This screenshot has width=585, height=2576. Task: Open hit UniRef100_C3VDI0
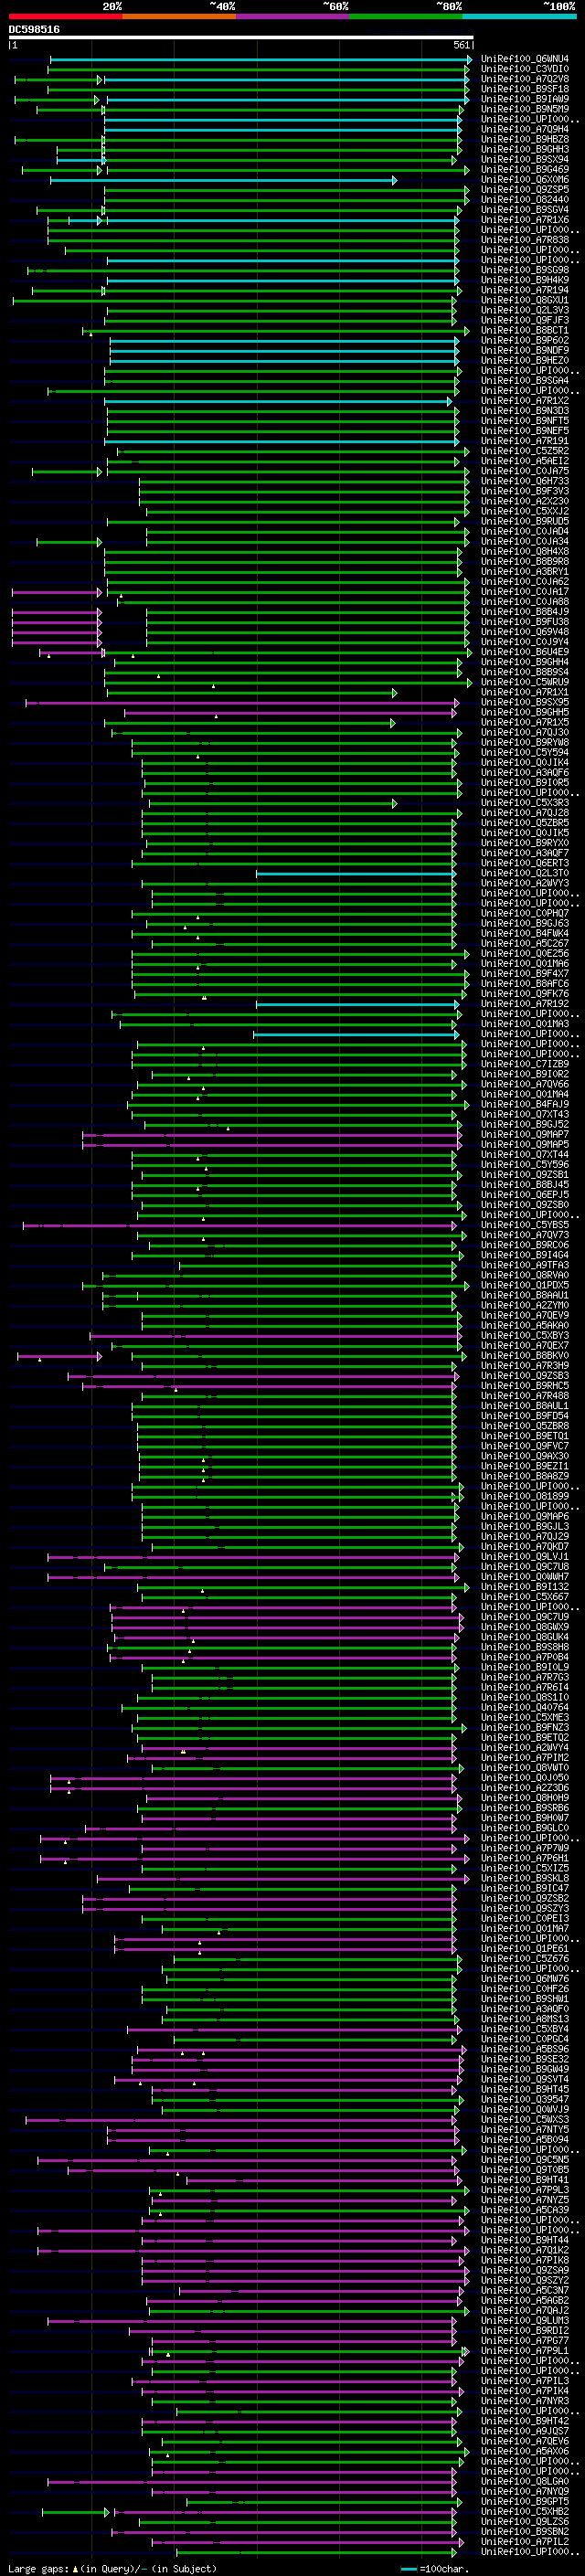(x=525, y=69)
